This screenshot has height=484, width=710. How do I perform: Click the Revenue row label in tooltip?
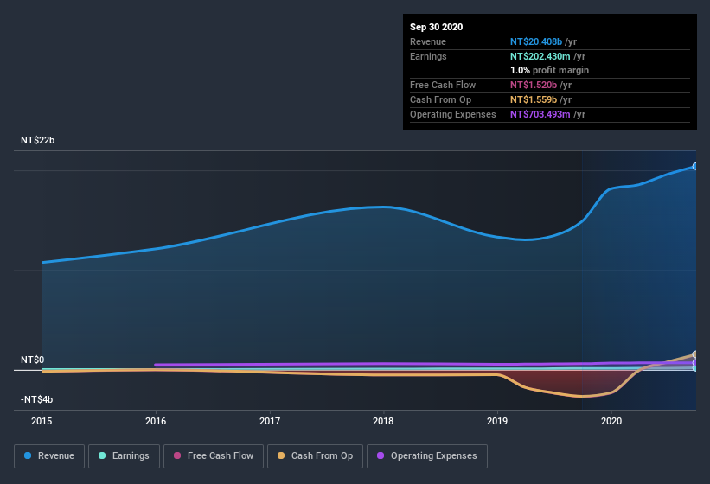(x=428, y=41)
